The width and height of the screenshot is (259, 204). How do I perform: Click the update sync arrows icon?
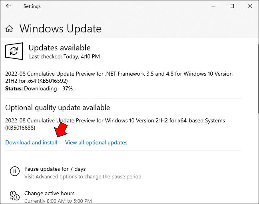coord(14,51)
